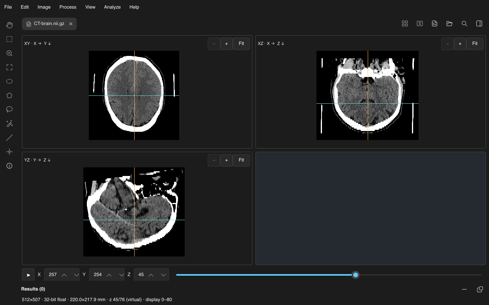Decrease the Z slice value
The height and width of the screenshot is (305, 489).
[x=164, y=275]
